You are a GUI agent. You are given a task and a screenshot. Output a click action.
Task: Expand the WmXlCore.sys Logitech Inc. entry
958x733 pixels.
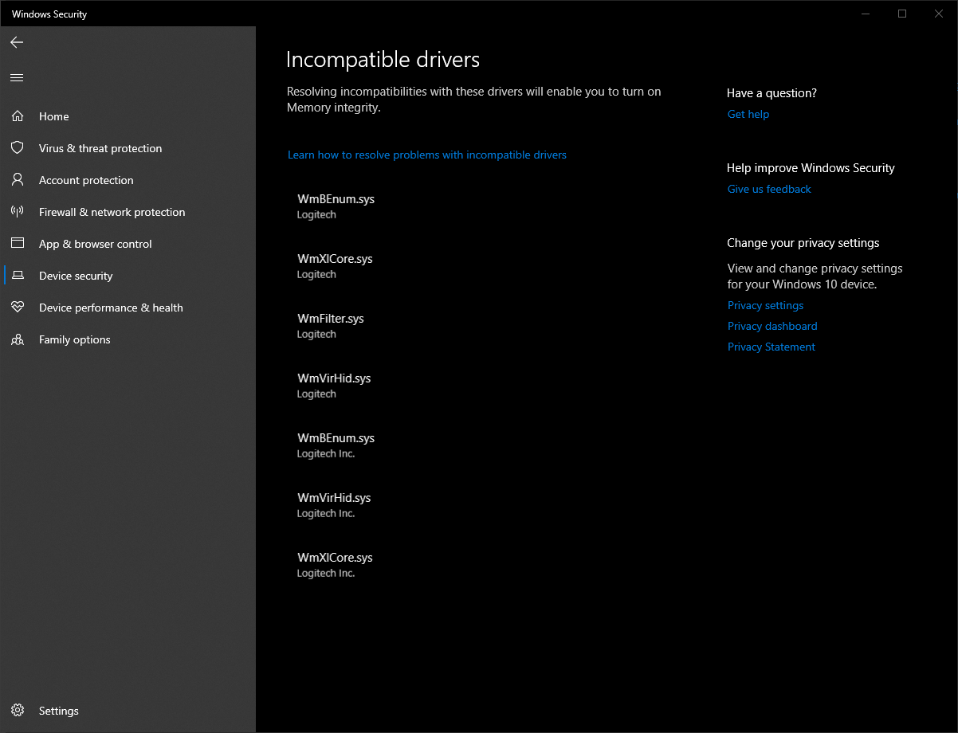335,564
